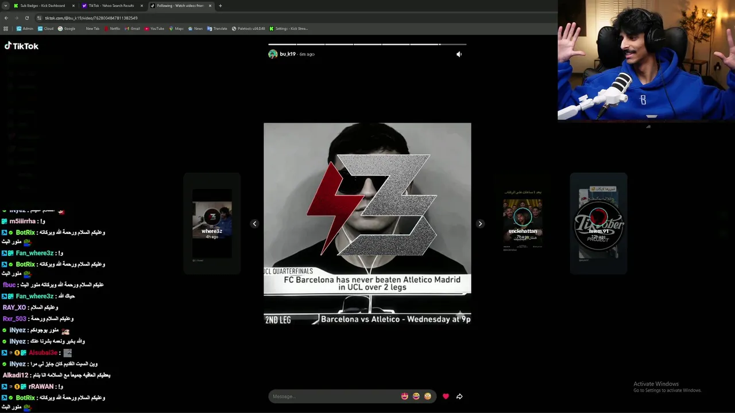Click chat username rRAWAN

click(41, 387)
